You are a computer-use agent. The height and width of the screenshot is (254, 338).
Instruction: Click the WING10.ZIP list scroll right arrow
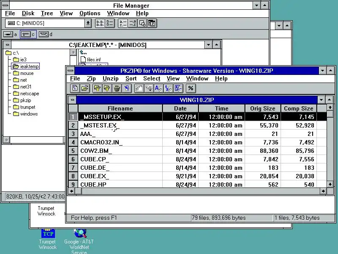tap(323, 191)
